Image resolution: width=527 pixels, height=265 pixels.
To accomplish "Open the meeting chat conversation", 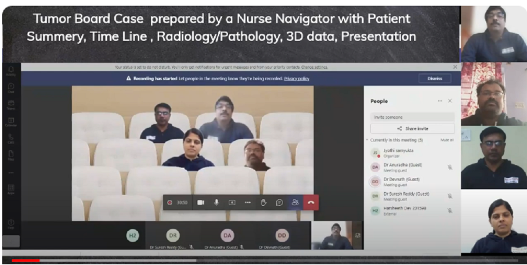I will pyautogui.click(x=279, y=202).
